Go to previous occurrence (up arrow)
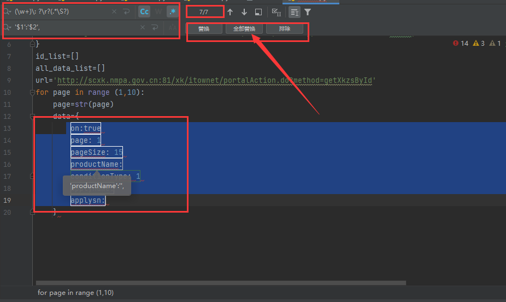The height and width of the screenshot is (302, 506). (x=230, y=12)
